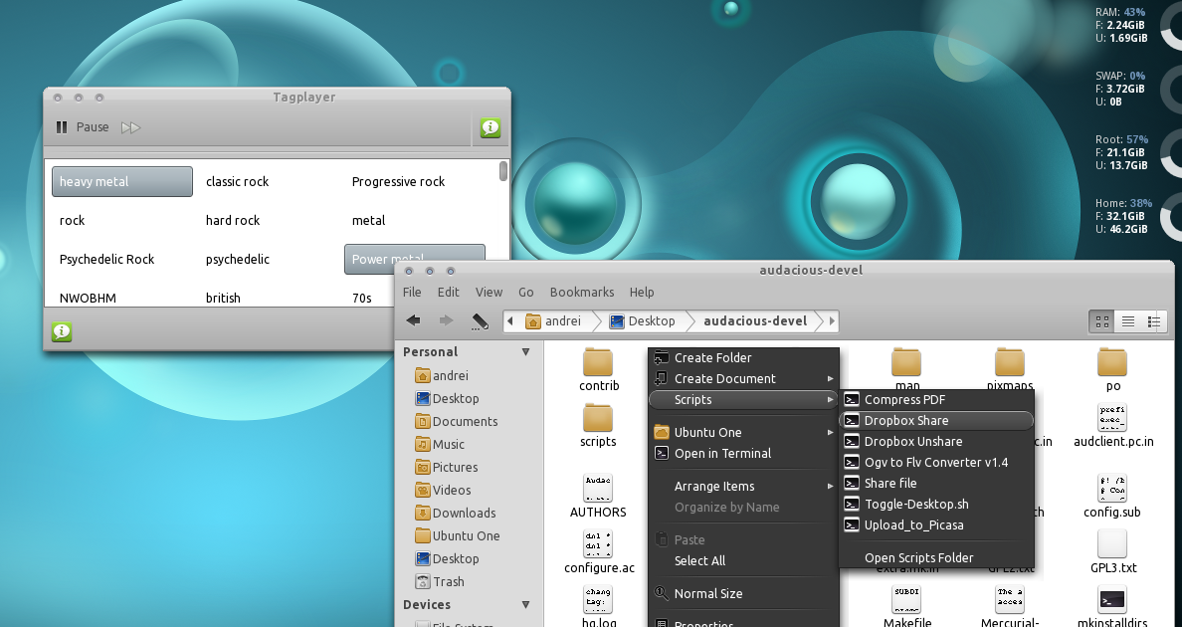The image size is (1182, 627).
Task: Open the contrib folder
Action: 598,364
